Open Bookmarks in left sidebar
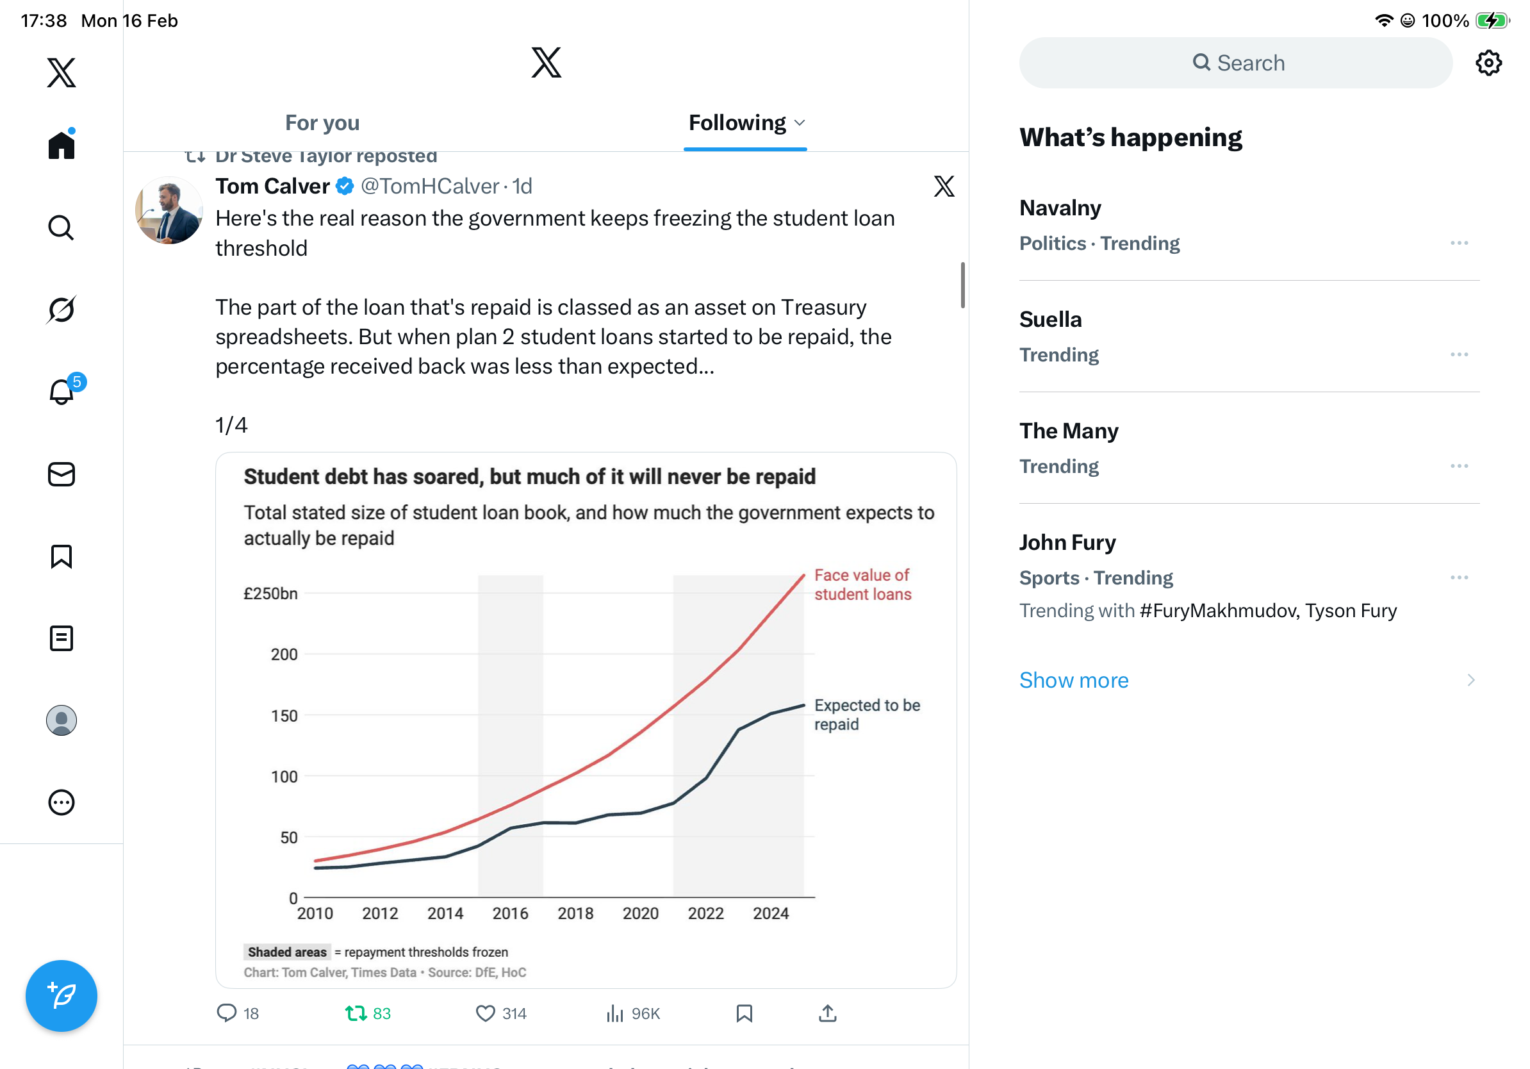This screenshot has height=1069, width=1530. (62, 556)
